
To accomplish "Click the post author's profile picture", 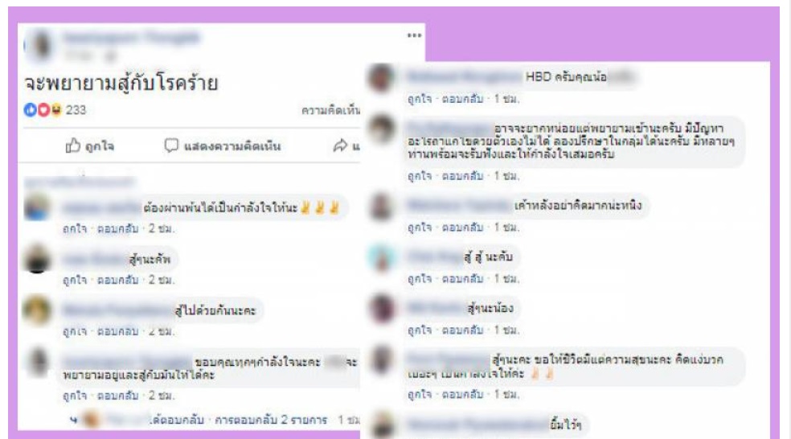I will pyautogui.click(x=39, y=44).
